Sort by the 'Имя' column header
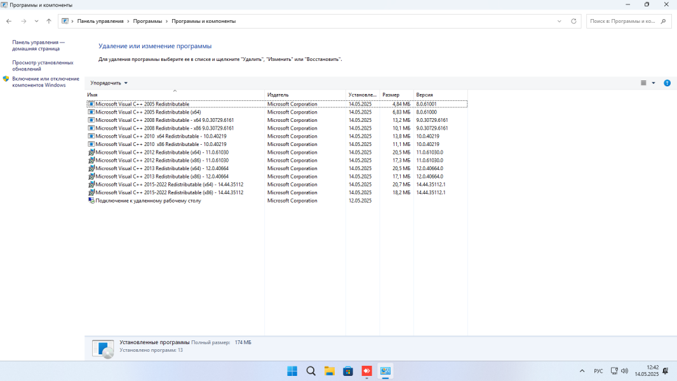This screenshot has height=381, width=677. [175, 95]
